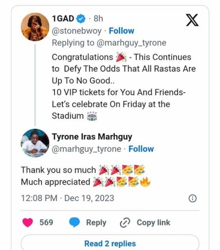Click the 1GAD display name

click(63, 19)
